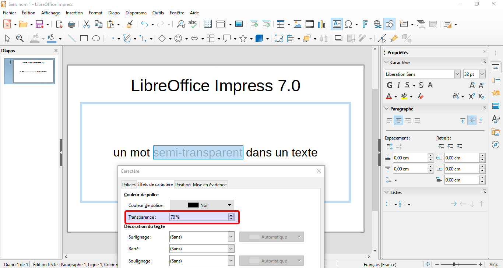This screenshot has height=268, width=503.
Task: Toggle Shadow text effect in the sidebar
Action: pos(430,85)
